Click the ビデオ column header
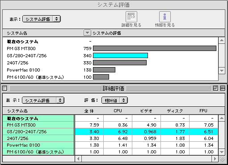Image resolution: width=228 pixels, height=165 pixels. point(146,111)
